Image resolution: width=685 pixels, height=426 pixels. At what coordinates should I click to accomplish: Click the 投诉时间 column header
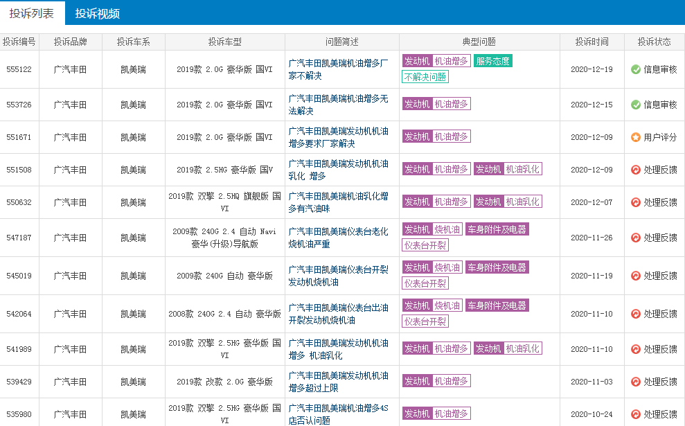pyautogui.click(x=591, y=42)
